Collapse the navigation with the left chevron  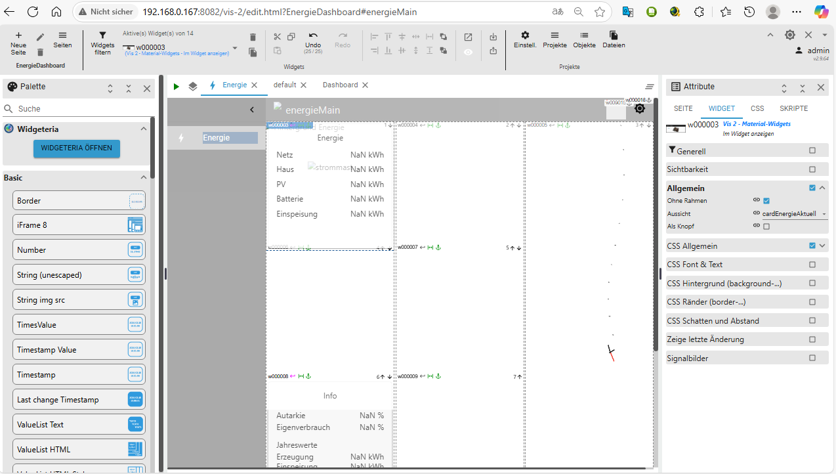pos(252,110)
